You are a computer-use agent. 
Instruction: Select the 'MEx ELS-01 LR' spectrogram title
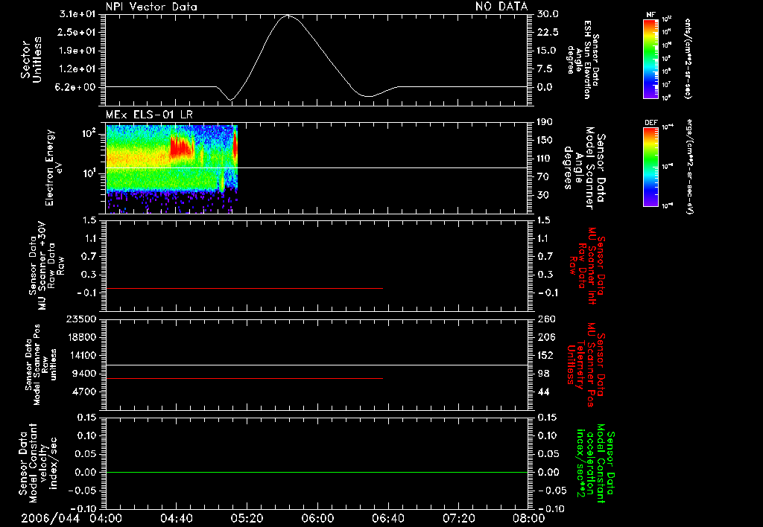pyautogui.click(x=149, y=115)
